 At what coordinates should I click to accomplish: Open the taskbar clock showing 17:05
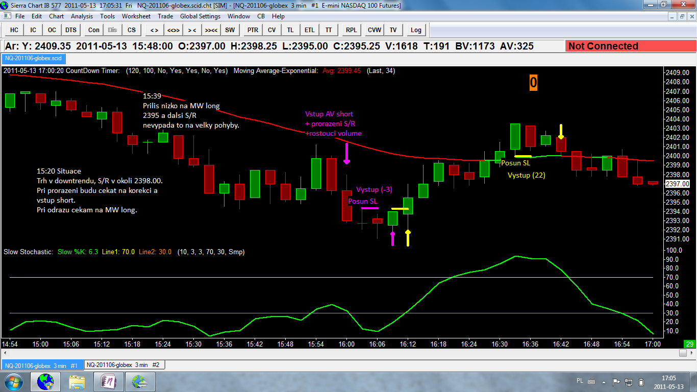(x=668, y=382)
